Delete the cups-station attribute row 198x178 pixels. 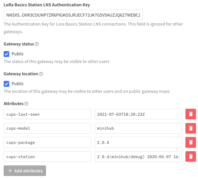tap(190, 156)
